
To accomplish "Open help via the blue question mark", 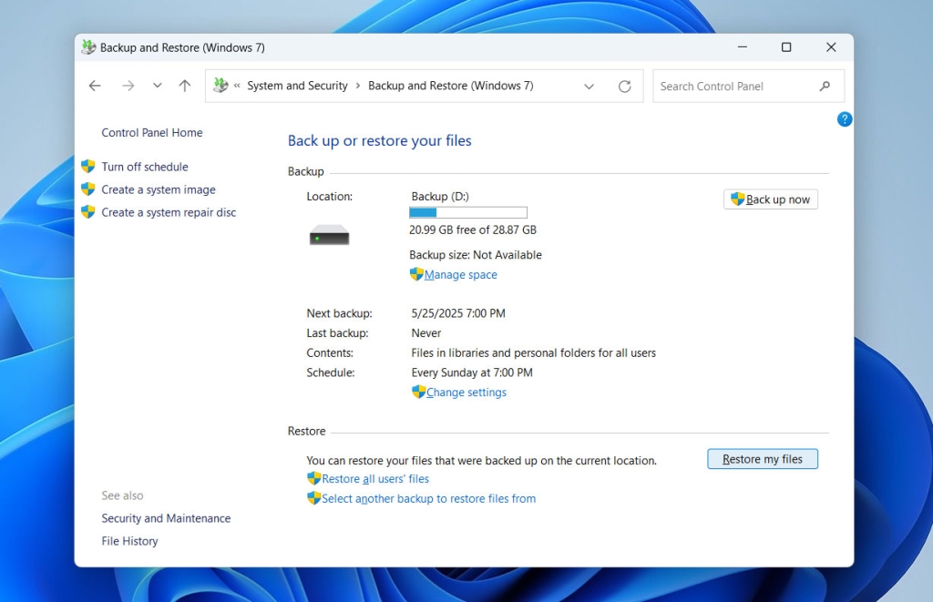I will [x=845, y=119].
